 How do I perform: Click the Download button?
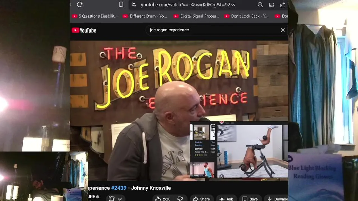(277, 199)
